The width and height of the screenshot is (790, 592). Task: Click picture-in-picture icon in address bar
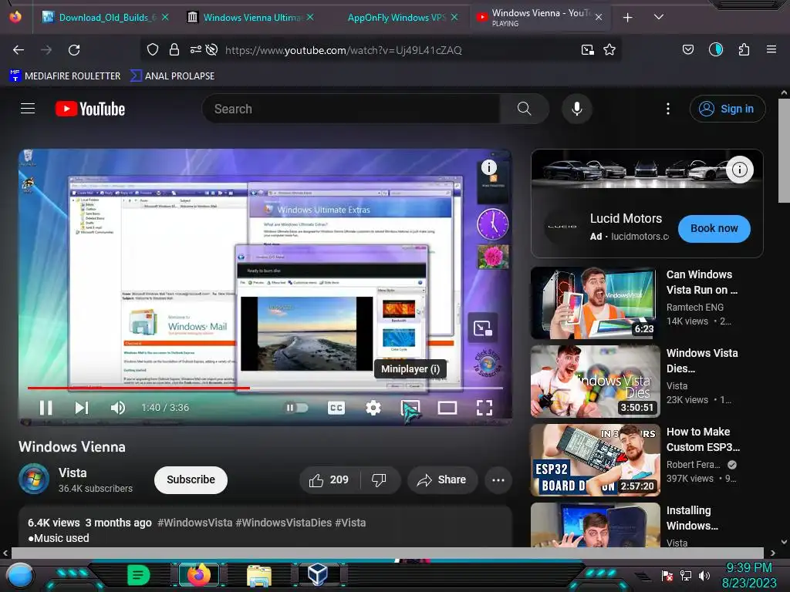pos(587,50)
